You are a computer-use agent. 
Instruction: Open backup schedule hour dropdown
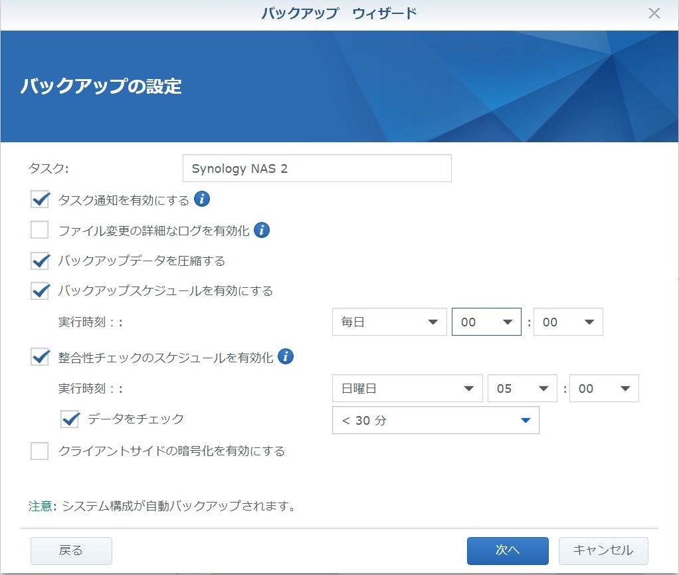[486, 322]
